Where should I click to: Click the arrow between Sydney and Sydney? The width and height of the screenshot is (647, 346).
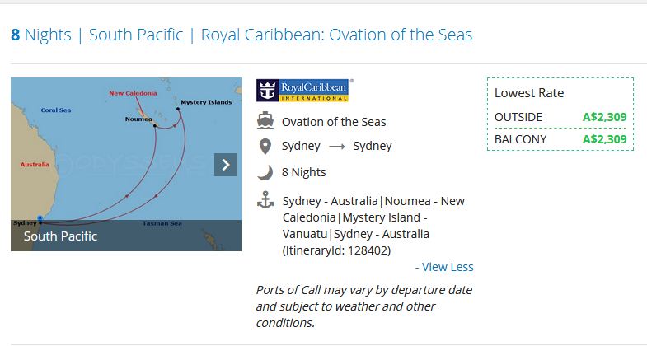pyautogui.click(x=337, y=147)
